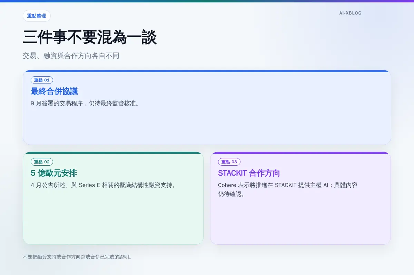
Task: Click the 重點整理 badge
Action: coord(37,16)
